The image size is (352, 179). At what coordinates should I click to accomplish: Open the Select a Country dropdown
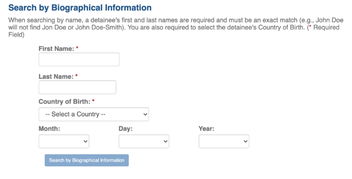coord(94,114)
